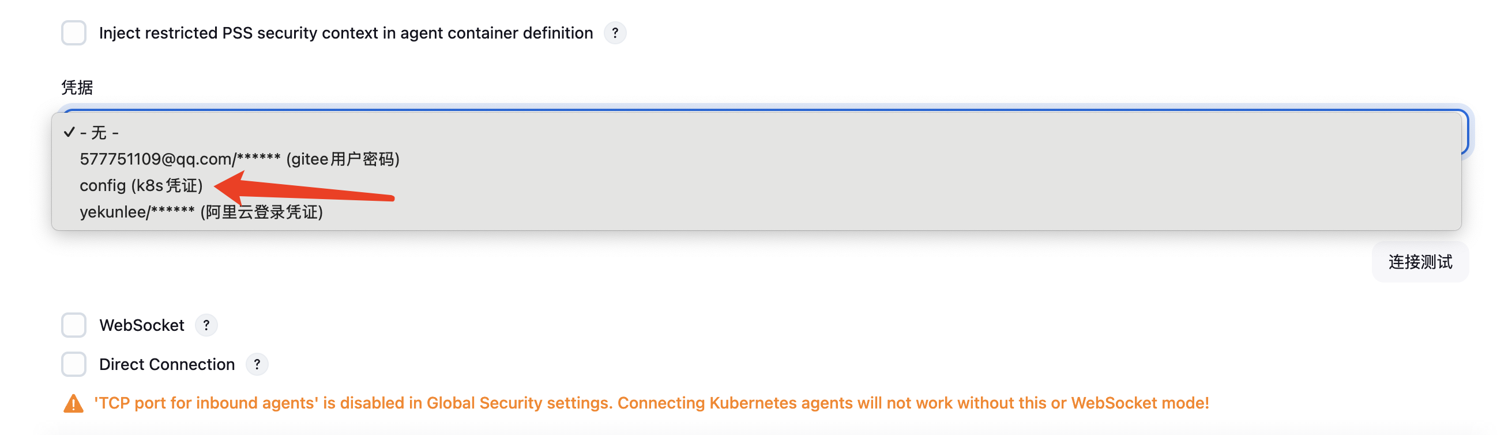Check the Direct Connection checkbox

(74, 364)
